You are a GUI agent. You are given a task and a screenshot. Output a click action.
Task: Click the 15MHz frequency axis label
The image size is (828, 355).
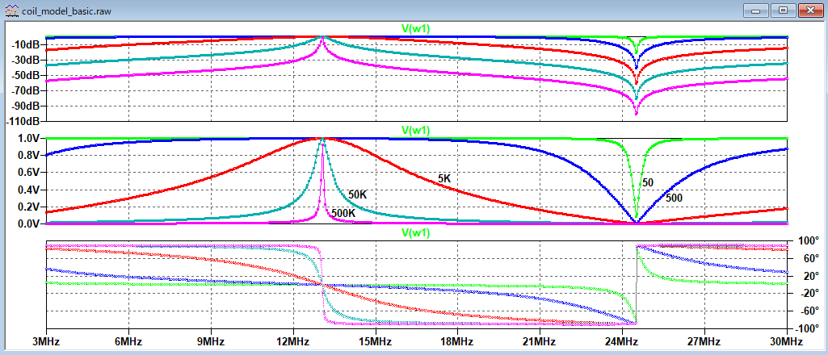point(375,342)
